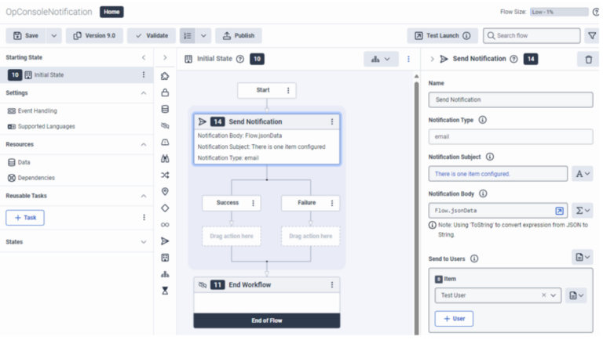
Task: Open the large expression editor for Notification Body
Action: 559,211
